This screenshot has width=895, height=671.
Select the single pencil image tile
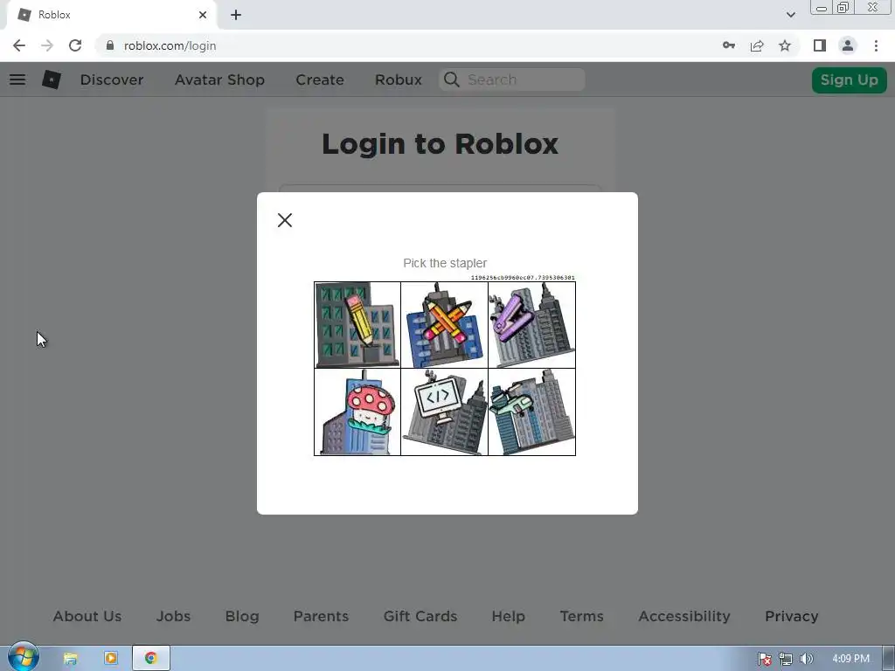357,325
